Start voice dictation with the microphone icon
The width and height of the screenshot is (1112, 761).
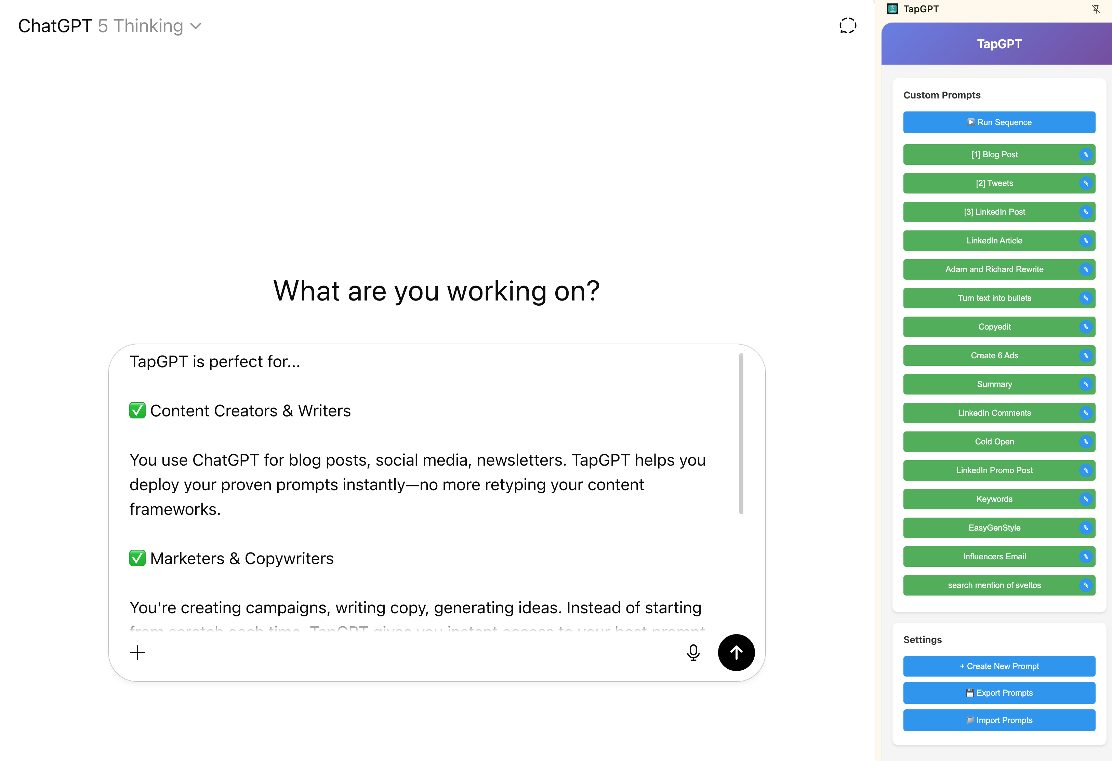693,652
